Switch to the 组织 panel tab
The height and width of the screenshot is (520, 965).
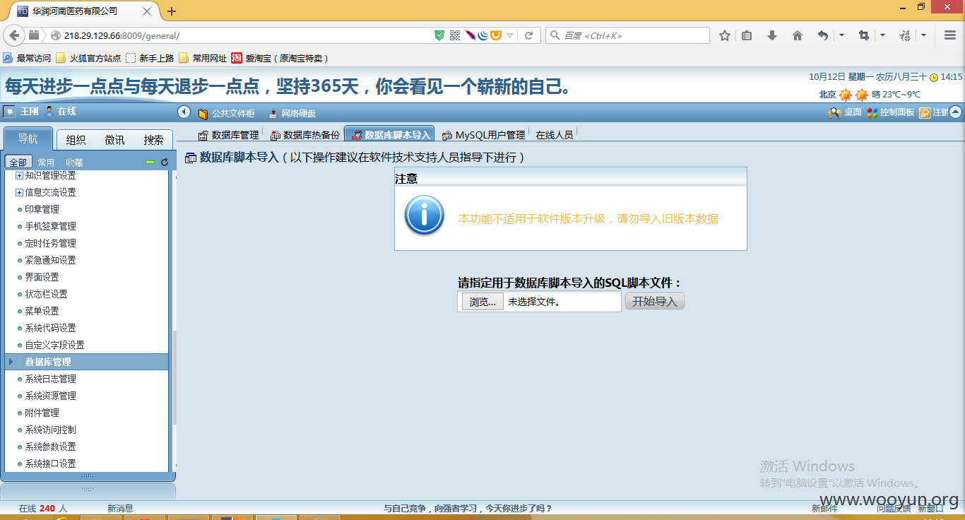point(76,140)
